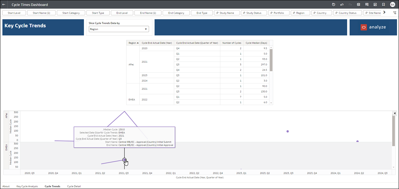The image size is (399, 189).
Task: Click the 130.0 median value cell
Action: click(256, 92)
